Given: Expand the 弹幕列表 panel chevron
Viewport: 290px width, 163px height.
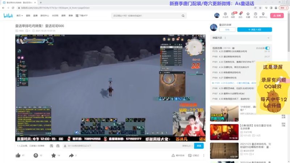Looking at the screenshot, I should pos(269,38).
